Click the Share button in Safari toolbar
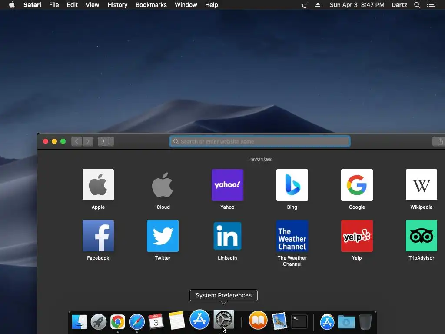Image resolution: width=445 pixels, height=334 pixels. [x=439, y=141]
